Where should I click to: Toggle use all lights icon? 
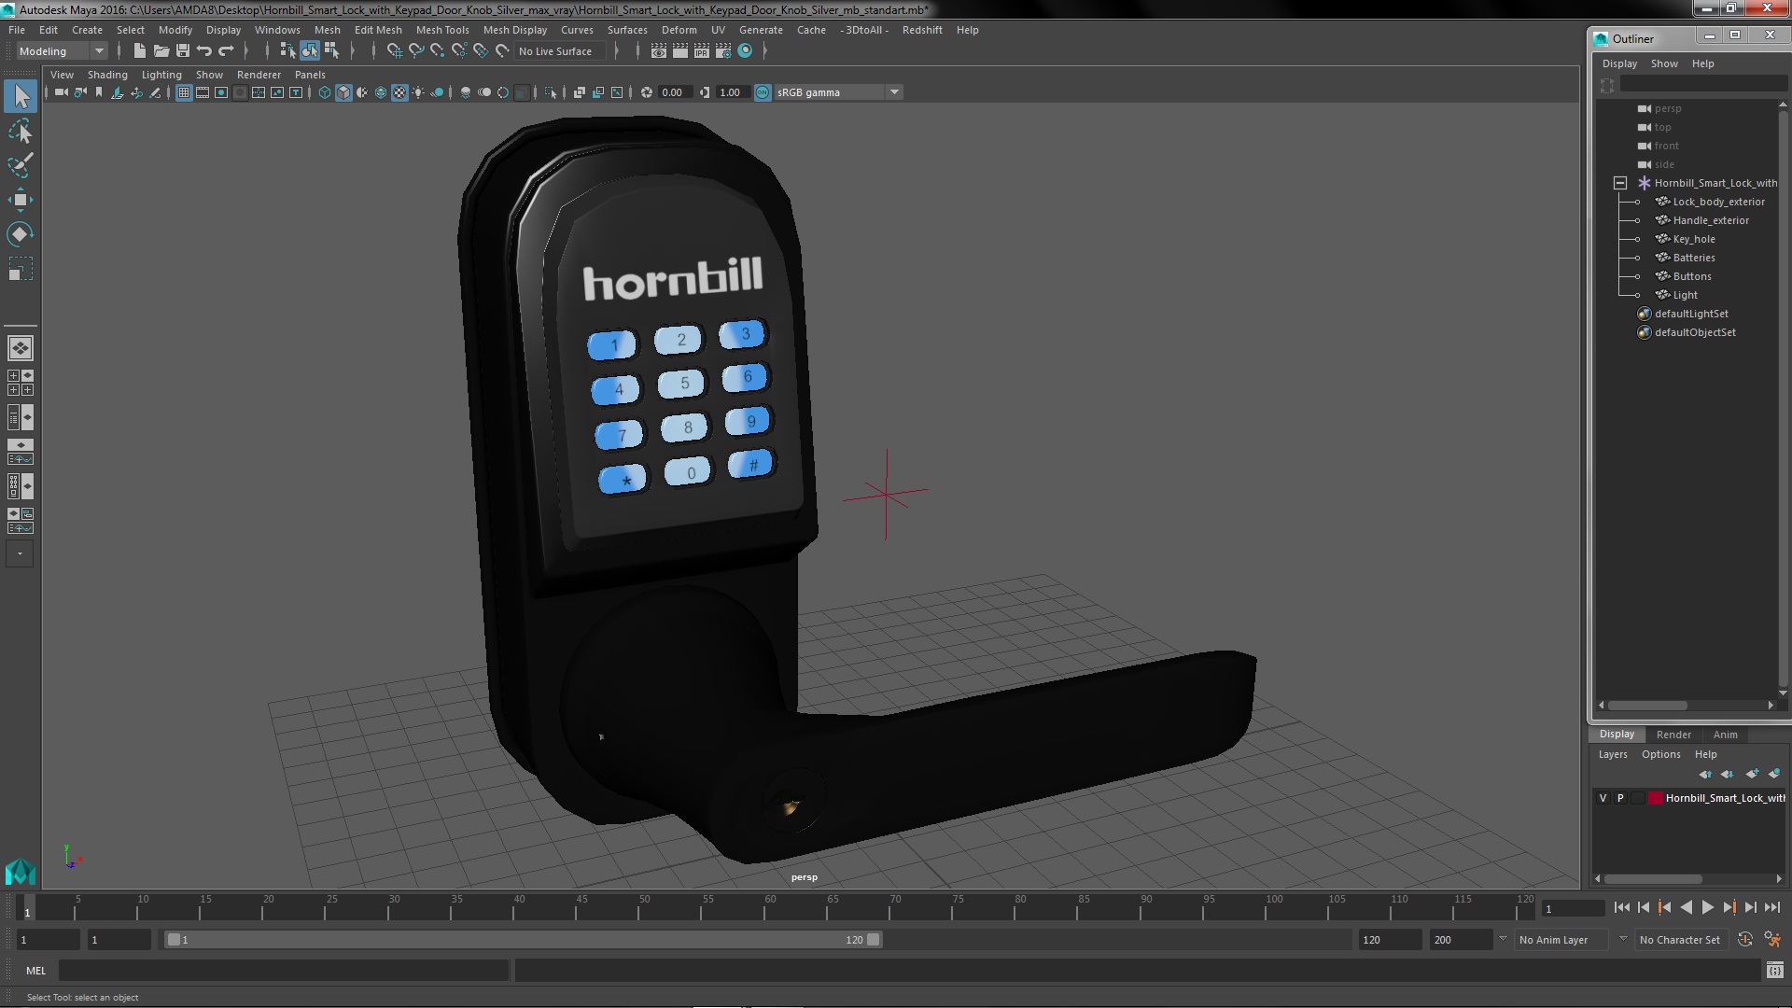point(418,92)
